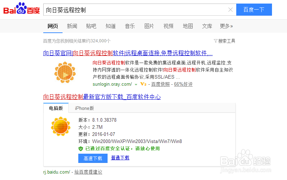Click the version text 8.1.0.38378
Viewport: 287px width, 180px height.
point(104,120)
